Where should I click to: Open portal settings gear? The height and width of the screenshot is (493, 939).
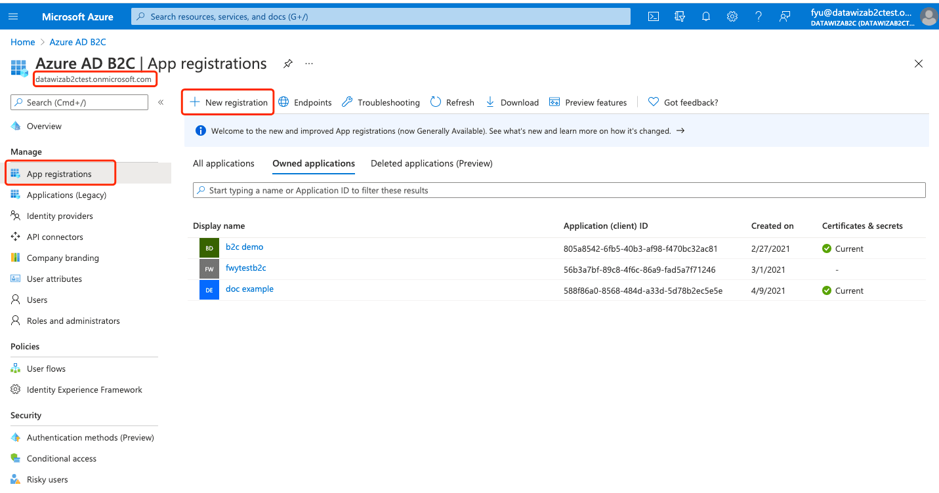(x=732, y=16)
